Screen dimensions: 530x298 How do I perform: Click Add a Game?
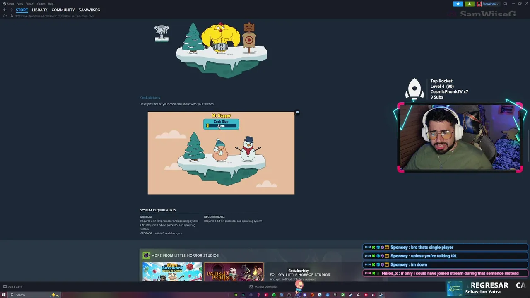(x=15, y=287)
